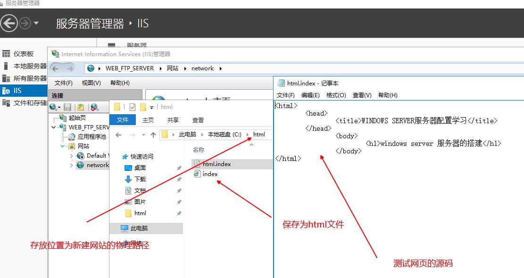Select 应用程序池 under WEB_FTP_SERVER
This screenshot has width=524, height=278.
93,136
